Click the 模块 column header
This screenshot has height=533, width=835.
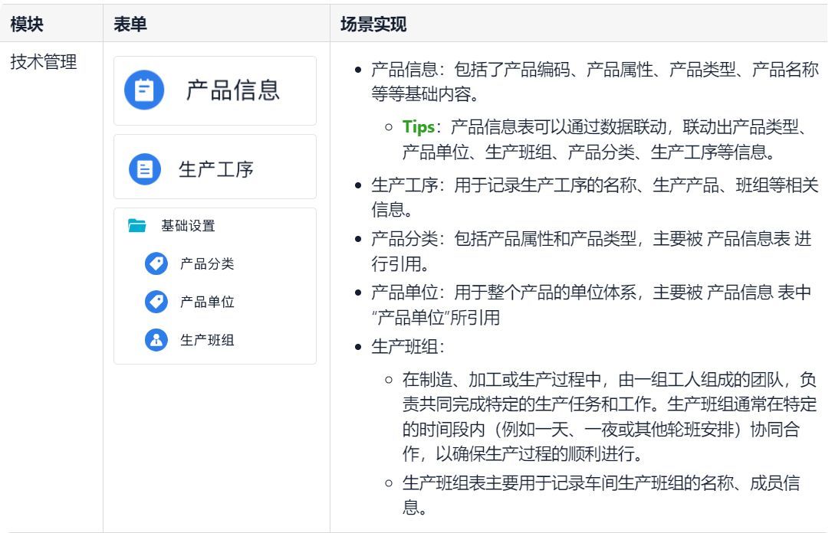tap(27, 25)
